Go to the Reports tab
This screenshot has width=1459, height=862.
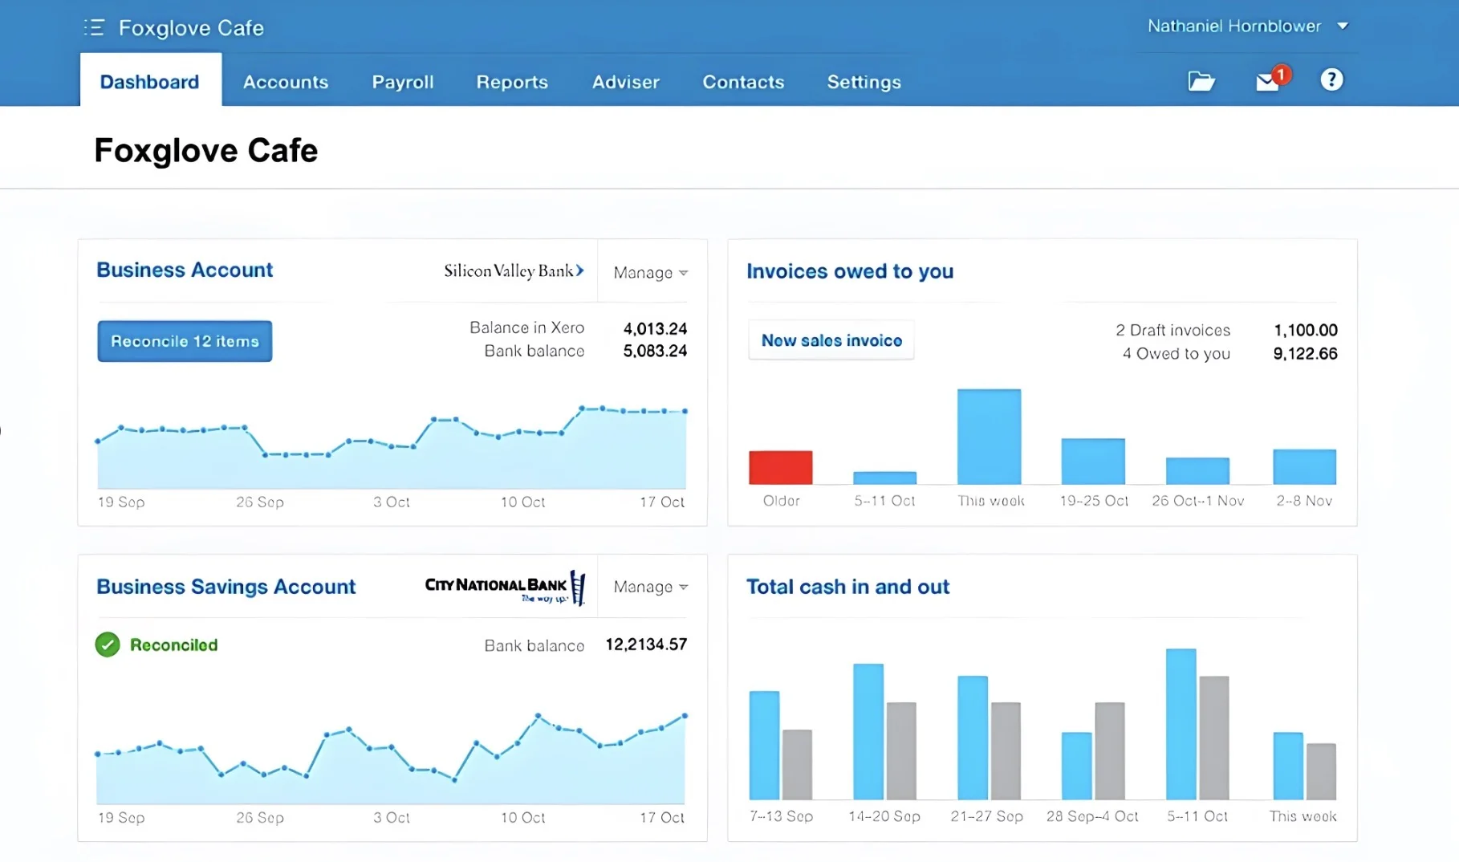[512, 82]
